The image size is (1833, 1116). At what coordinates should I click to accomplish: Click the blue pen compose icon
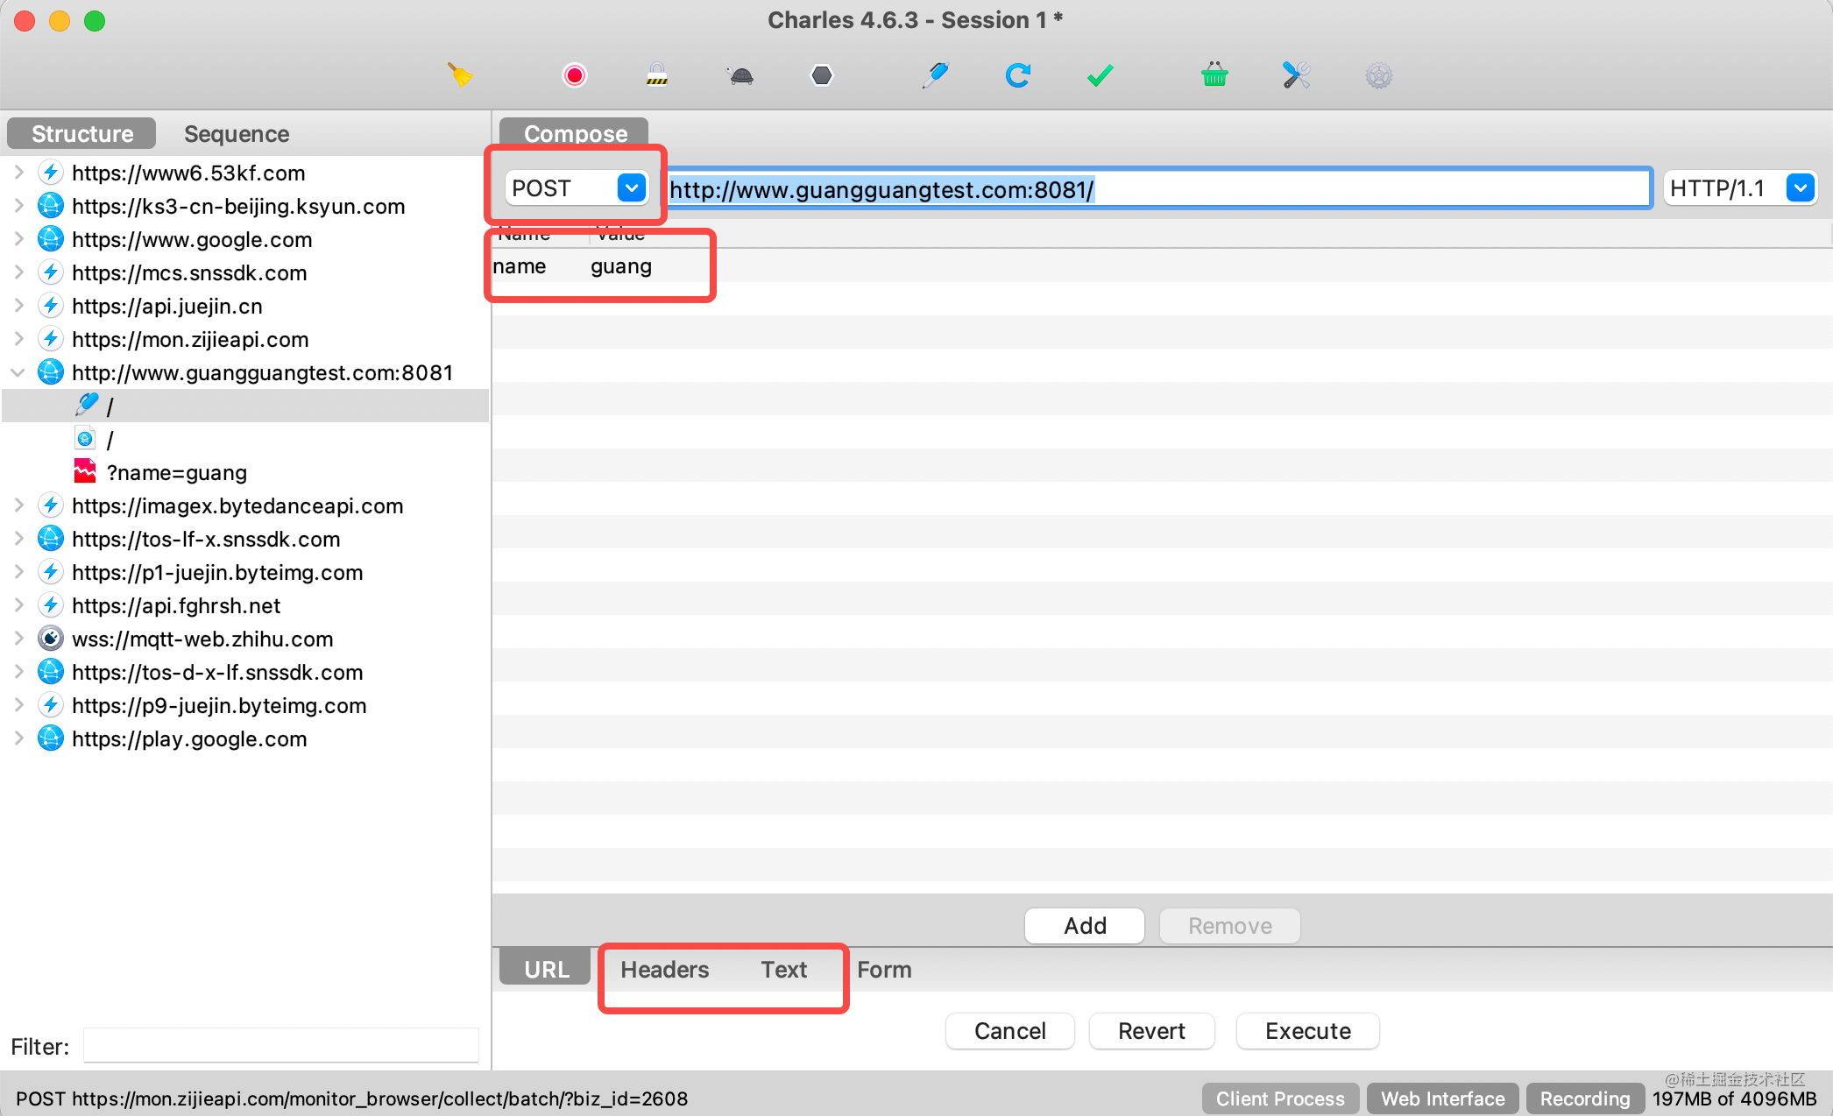point(936,75)
